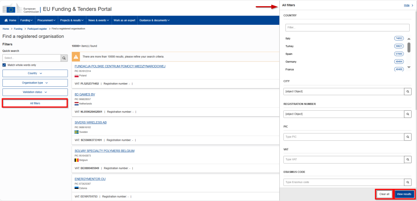The height and width of the screenshot is (201, 417).
Task: Click the Netherlands flag icon
Action: 77,104
